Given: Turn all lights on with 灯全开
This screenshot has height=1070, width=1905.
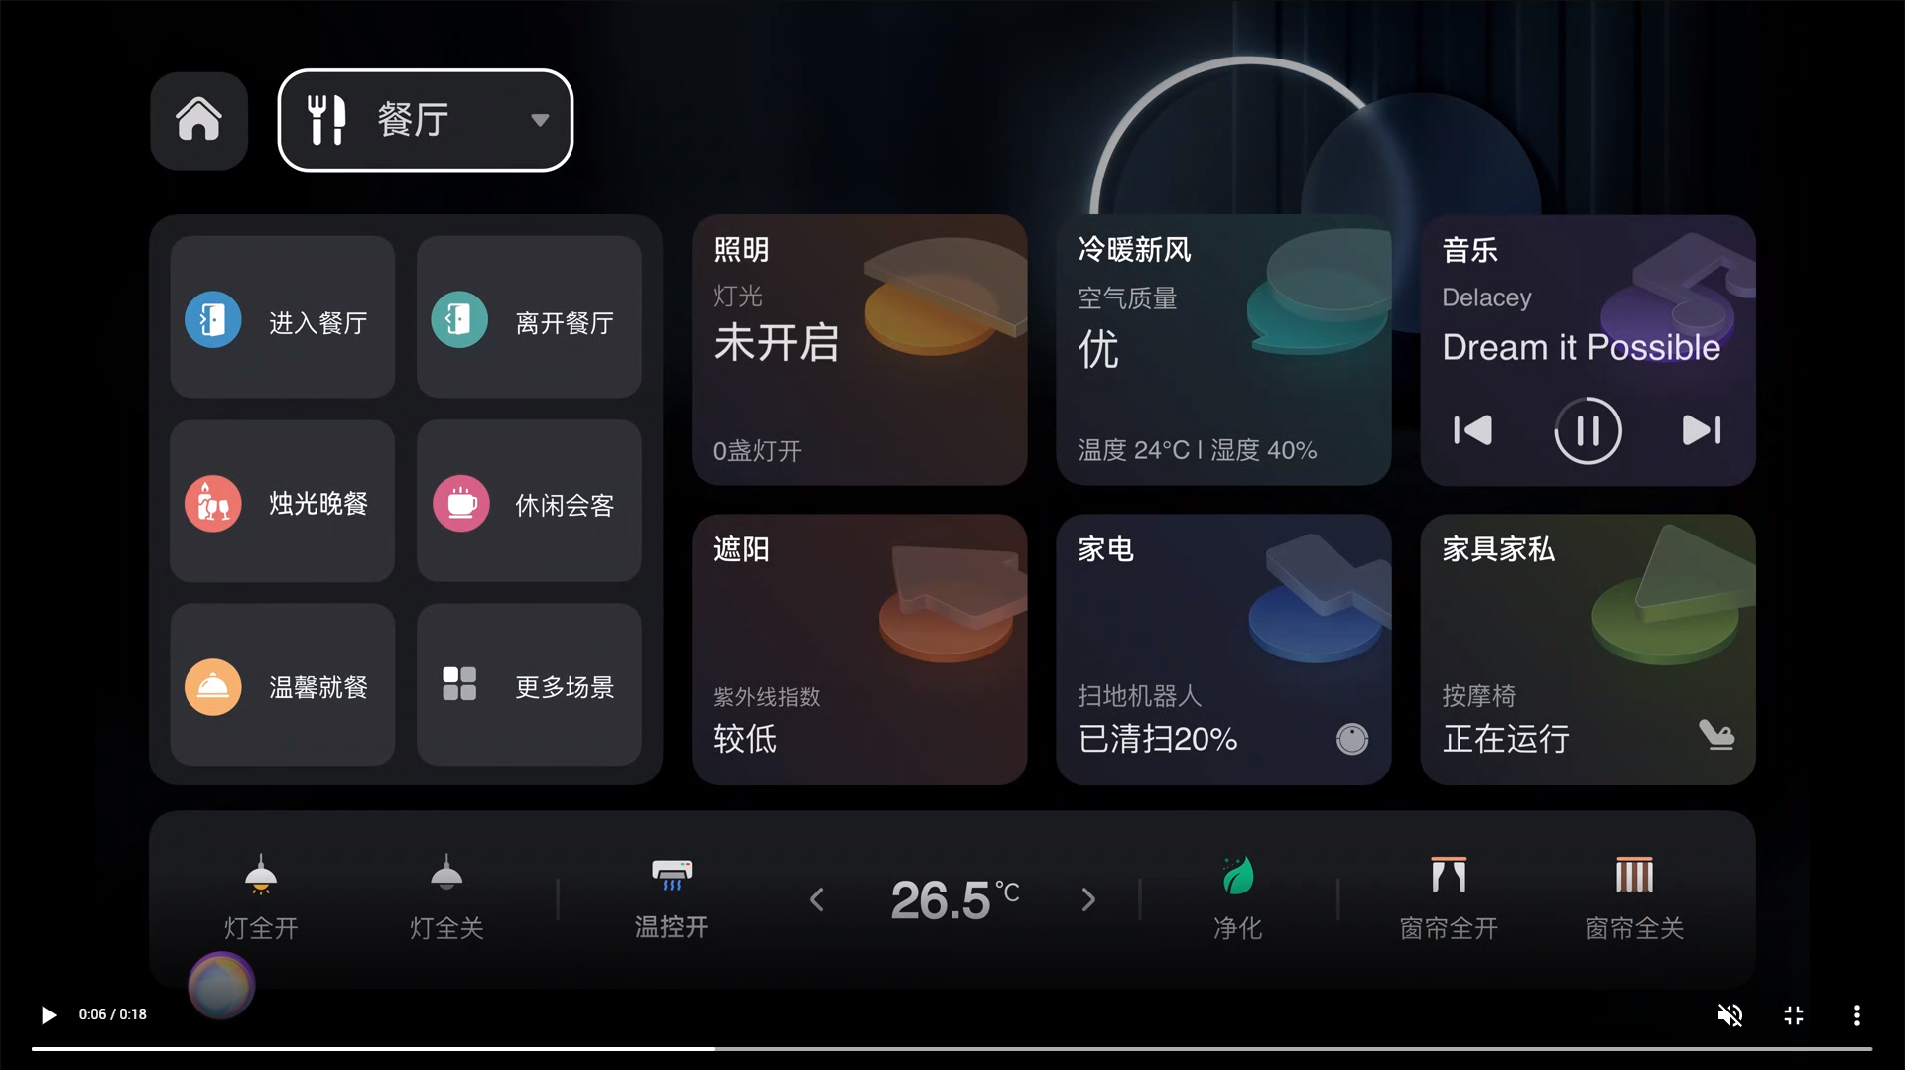Looking at the screenshot, I should (x=261, y=897).
